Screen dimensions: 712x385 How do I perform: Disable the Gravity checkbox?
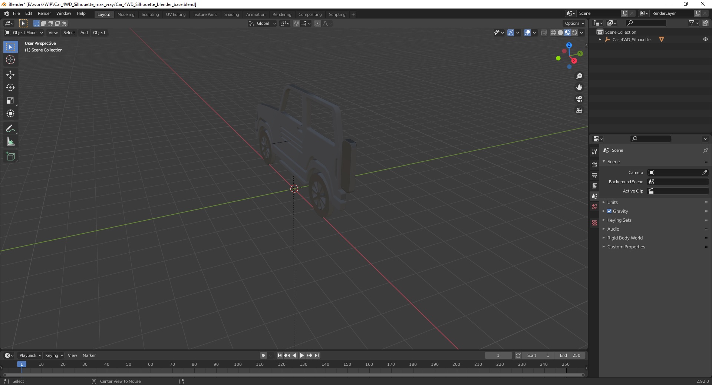click(609, 211)
